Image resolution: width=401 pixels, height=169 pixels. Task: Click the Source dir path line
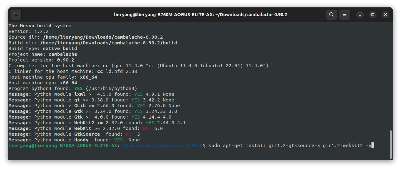[86, 37]
